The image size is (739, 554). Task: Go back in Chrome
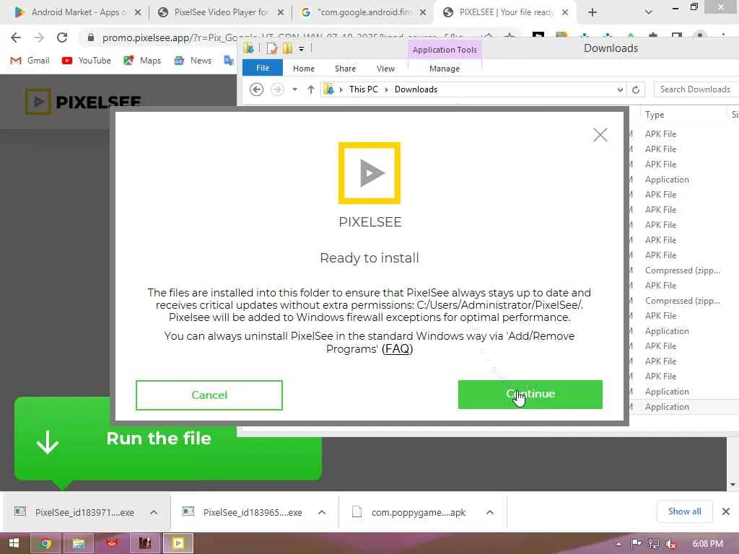(16, 38)
